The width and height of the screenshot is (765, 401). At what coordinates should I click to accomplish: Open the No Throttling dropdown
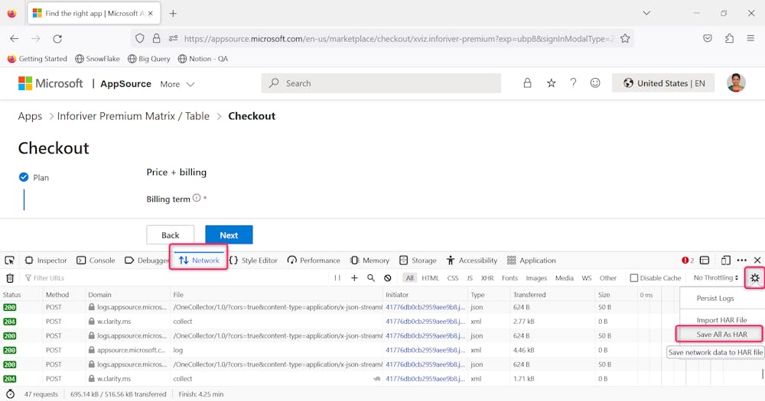(x=716, y=278)
